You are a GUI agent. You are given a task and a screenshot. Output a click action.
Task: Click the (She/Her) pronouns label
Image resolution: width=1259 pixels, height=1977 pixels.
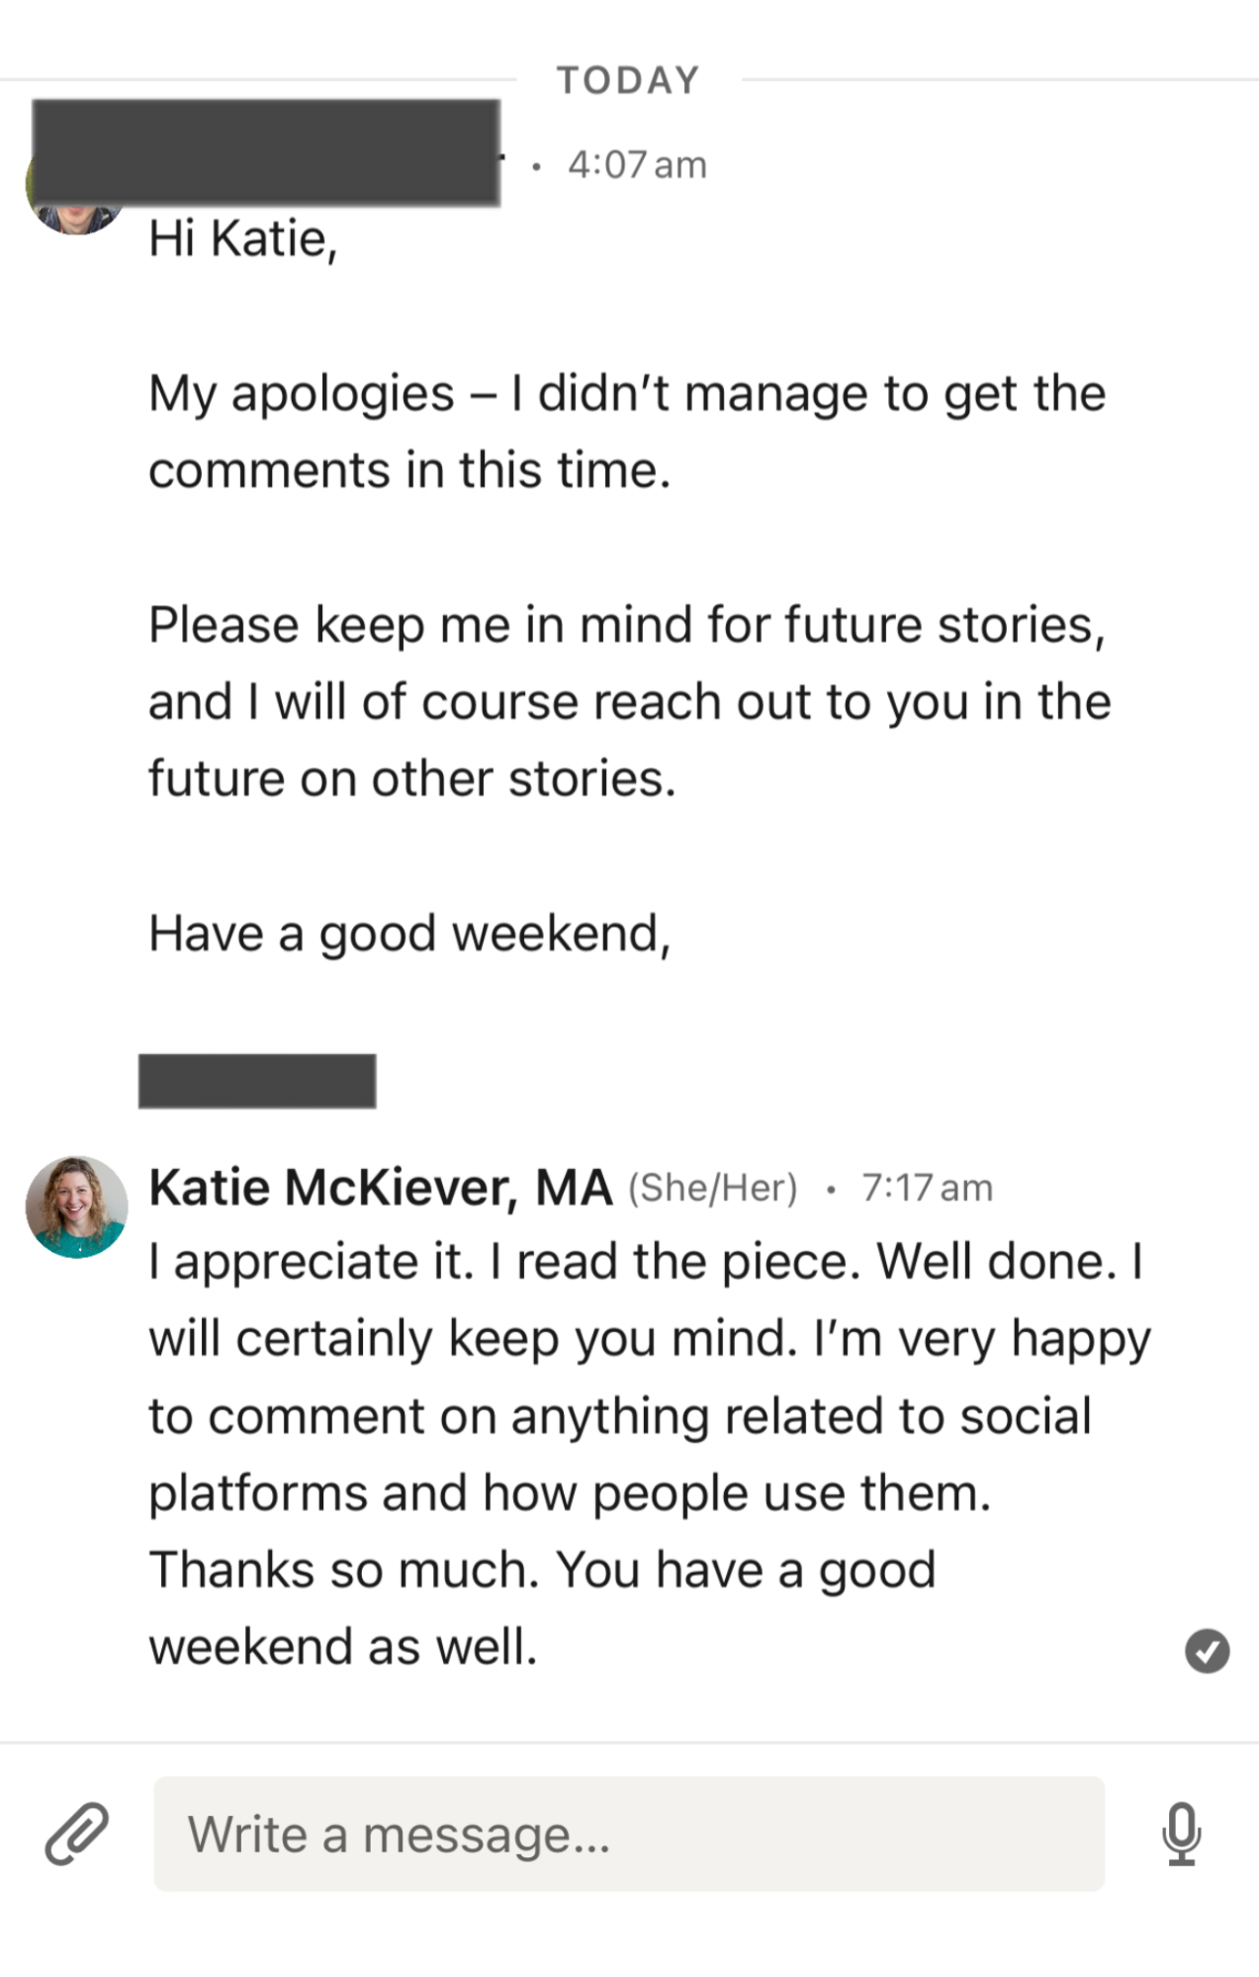coord(712,1187)
